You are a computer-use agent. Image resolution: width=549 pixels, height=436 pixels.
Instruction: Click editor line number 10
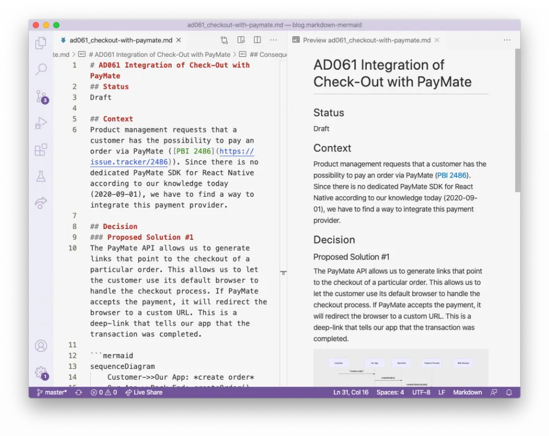pyautogui.click(x=72, y=248)
